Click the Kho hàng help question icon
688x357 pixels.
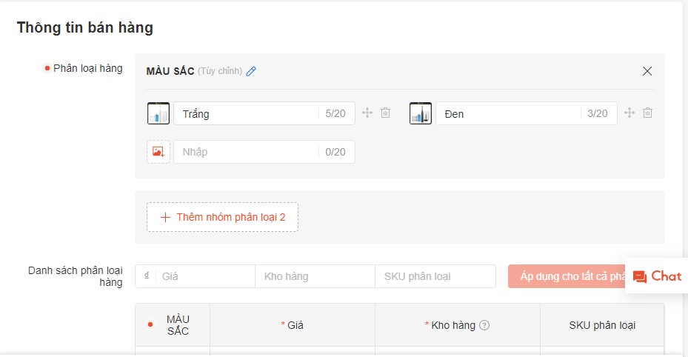(484, 325)
